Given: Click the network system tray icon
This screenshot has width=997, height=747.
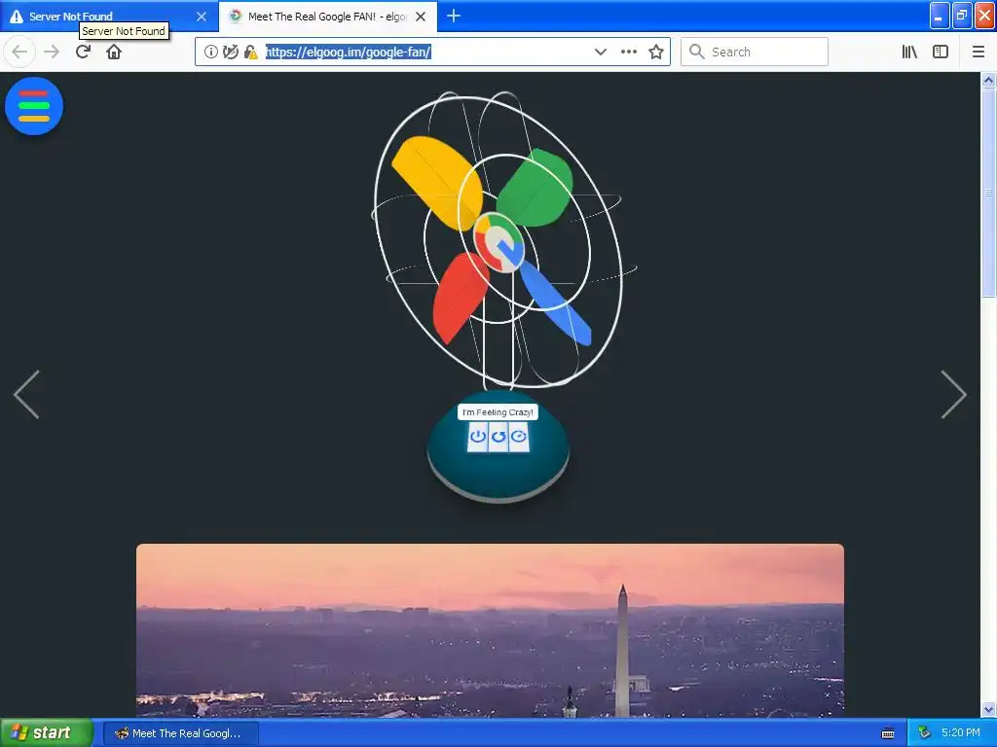Looking at the screenshot, I should coord(924,733).
